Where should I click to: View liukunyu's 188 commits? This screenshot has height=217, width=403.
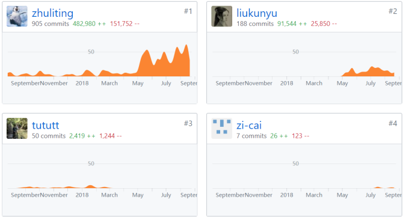[255, 23]
